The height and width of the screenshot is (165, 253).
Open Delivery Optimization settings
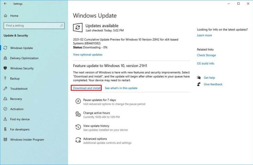tap(24, 58)
